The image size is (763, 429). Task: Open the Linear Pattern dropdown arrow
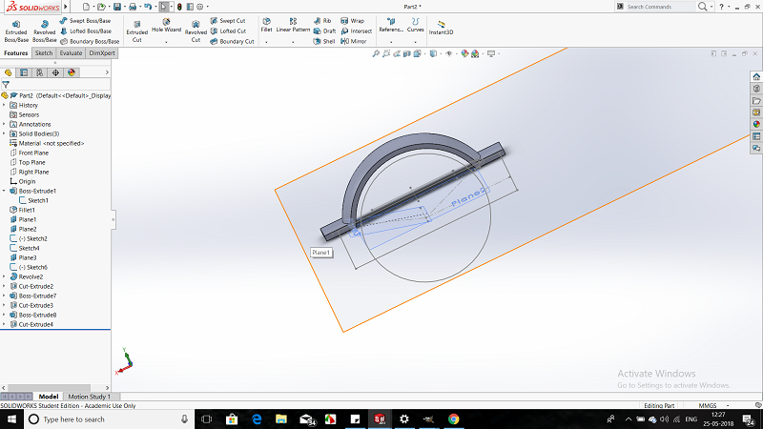click(x=293, y=41)
